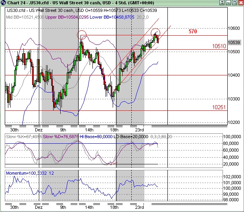The image size is (244, 212).
Task: Click the red 10510 level label
Action: click(x=219, y=46)
